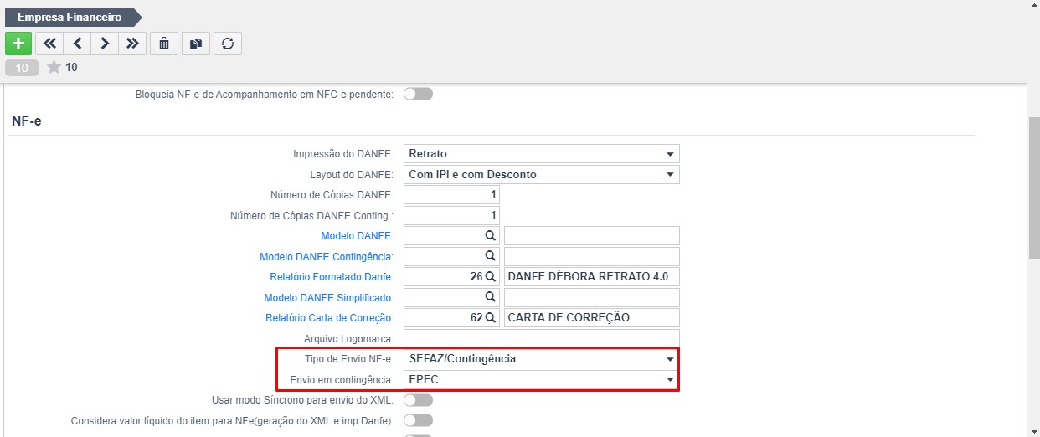Click Número de Cópias DANFE Conting. field
The height and width of the screenshot is (437, 1040).
tap(452, 215)
